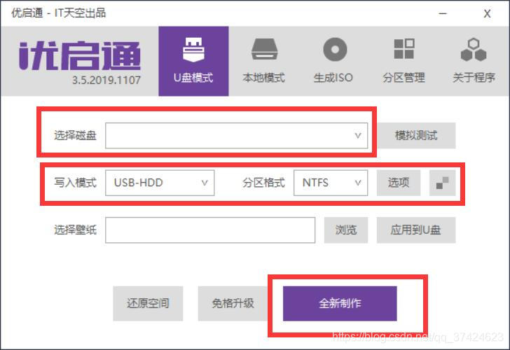
Task: Click the 应用到U盘 button
Action: (x=416, y=230)
